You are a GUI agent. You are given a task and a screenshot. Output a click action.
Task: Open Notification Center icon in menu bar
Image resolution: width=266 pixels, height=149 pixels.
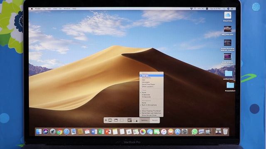click(232, 9)
